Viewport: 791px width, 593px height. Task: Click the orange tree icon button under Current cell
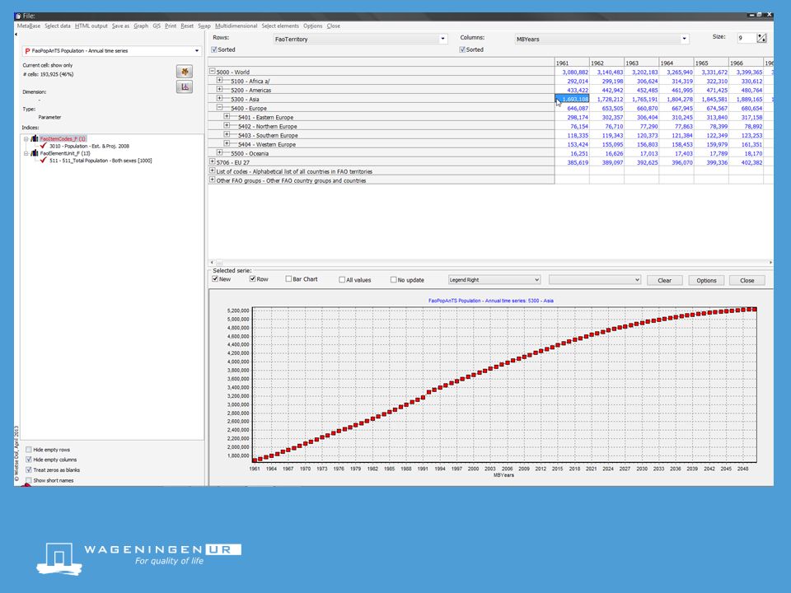(x=185, y=72)
